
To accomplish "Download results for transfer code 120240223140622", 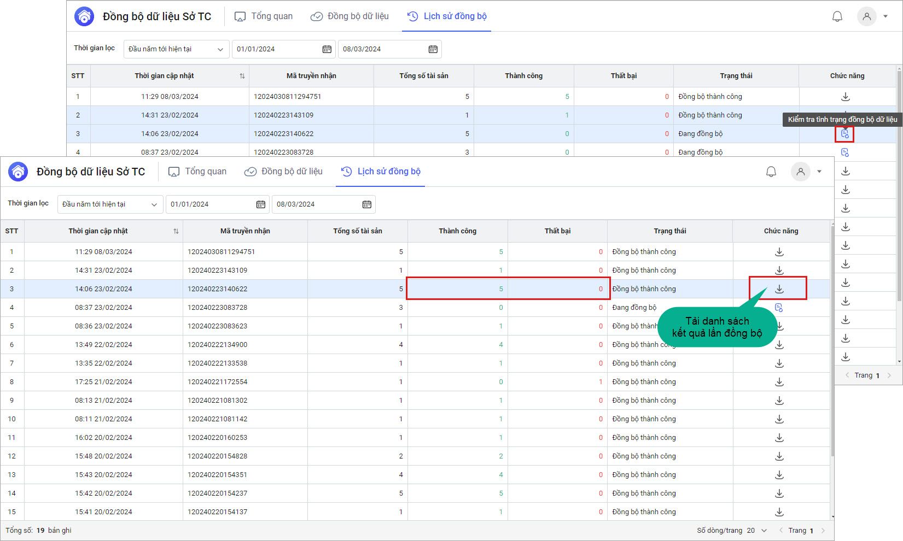I will [779, 289].
